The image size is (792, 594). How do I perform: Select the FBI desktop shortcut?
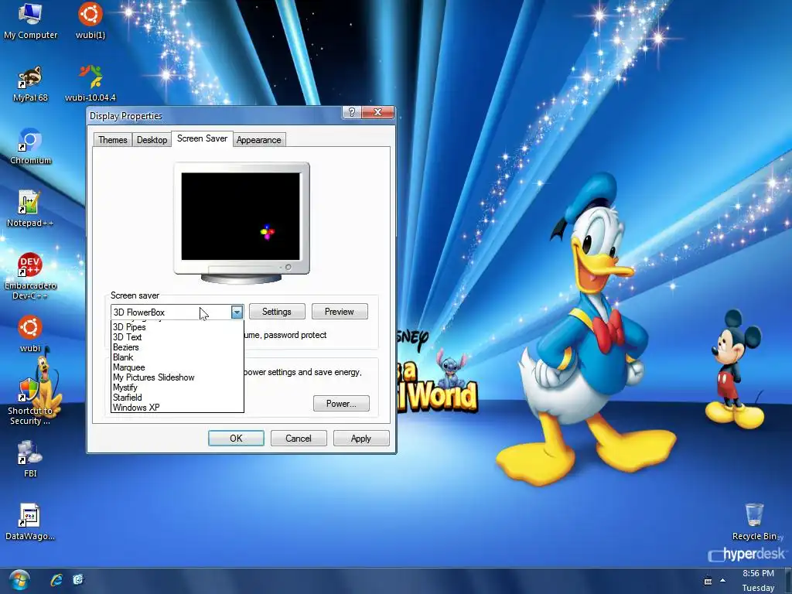tap(30, 459)
